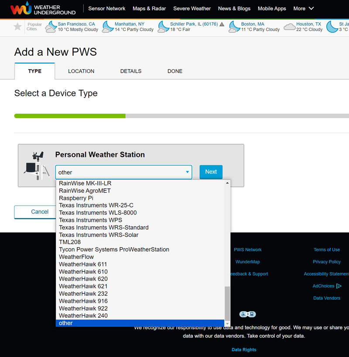Select TML208 from device list
Screen dimensions: 349x357
tap(140, 242)
